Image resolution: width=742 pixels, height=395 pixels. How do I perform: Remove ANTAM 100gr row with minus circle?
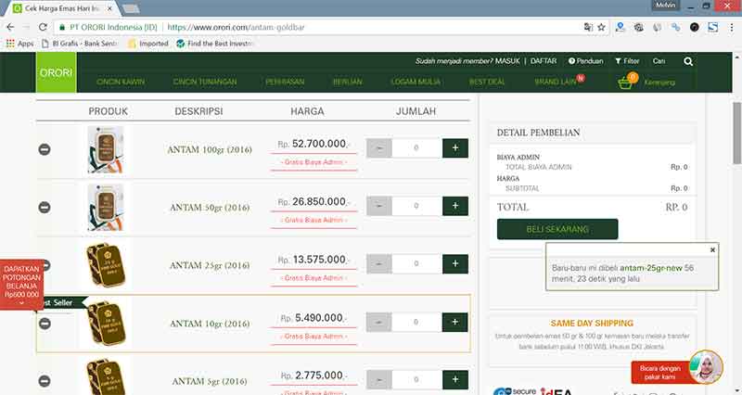pyautogui.click(x=45, y=149)
